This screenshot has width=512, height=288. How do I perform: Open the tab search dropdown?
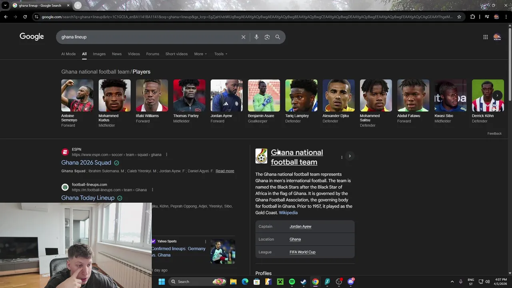[x=5, y=5]
